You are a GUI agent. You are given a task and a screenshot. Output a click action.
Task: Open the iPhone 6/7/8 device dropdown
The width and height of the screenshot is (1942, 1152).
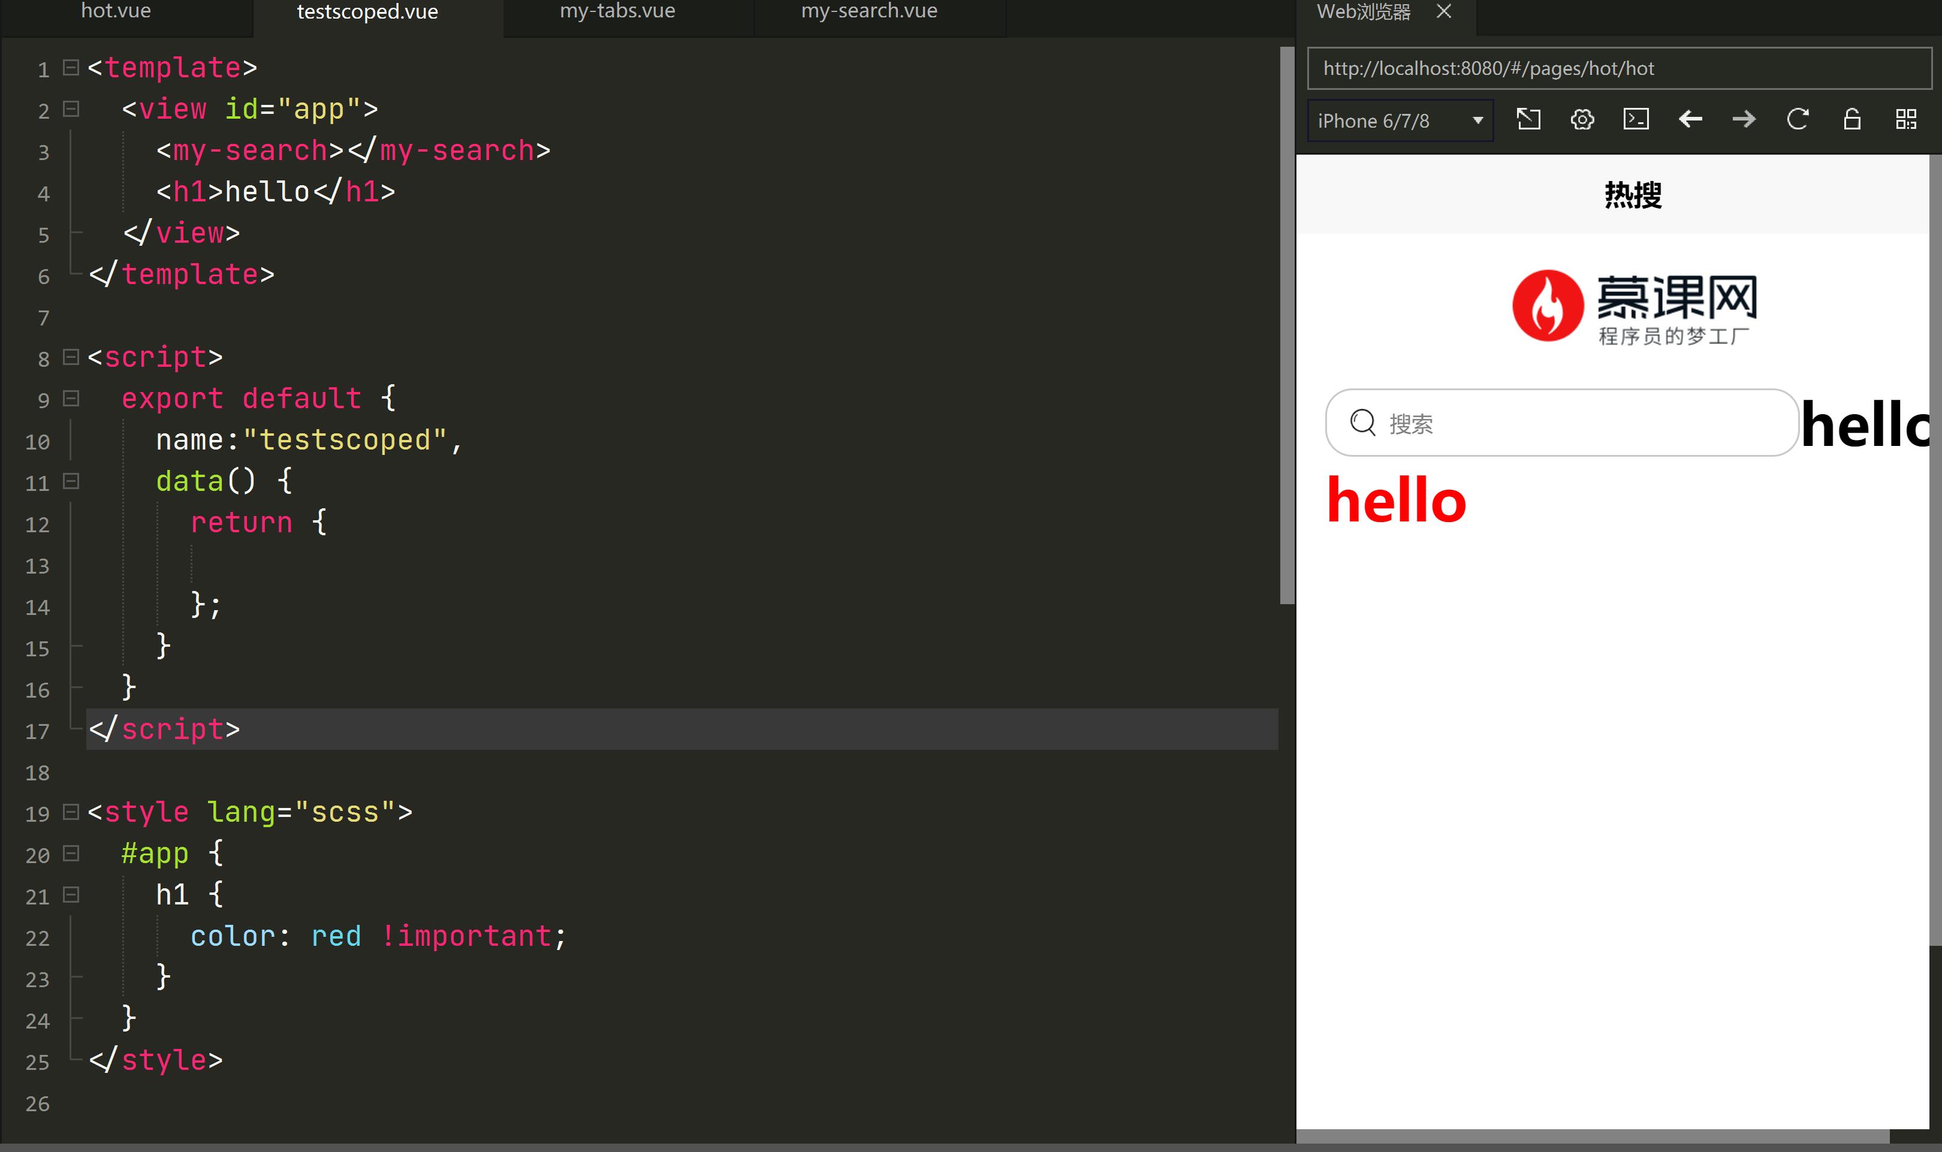pos(1400,120)
